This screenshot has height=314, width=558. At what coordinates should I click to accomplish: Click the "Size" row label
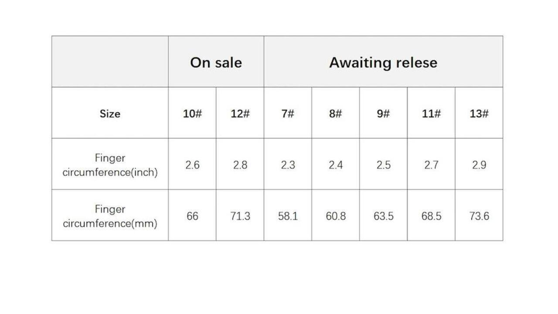pyautogui.click(x=110, y=113)
